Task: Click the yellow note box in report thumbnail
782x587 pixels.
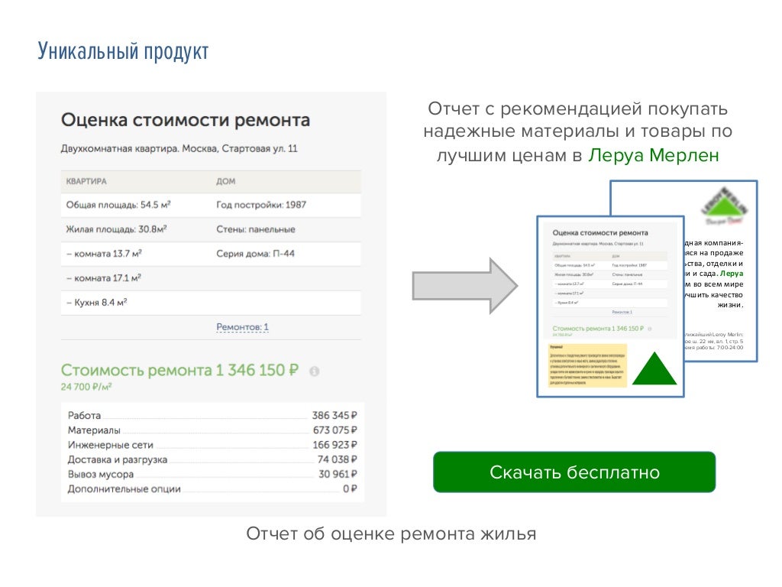Action: (587, 366)
